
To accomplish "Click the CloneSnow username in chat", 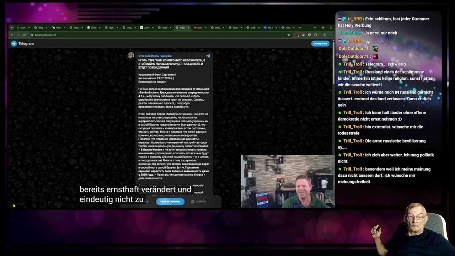I will pyautogui.click(x=350, y=33).
